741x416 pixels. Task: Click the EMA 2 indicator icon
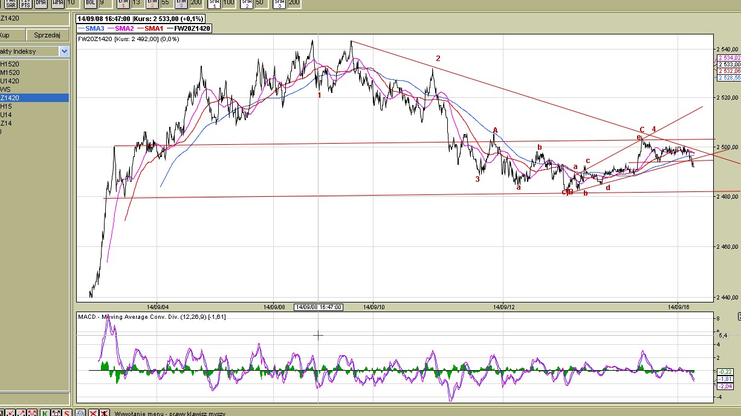coord(151,3)
